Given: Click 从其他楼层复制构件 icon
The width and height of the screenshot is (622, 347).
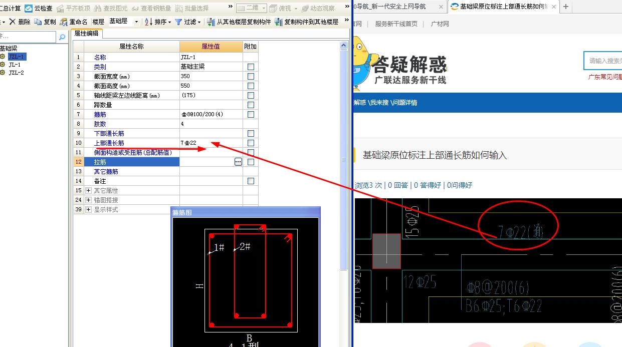Looking at the screenshot, I should (x=212, y=22).
